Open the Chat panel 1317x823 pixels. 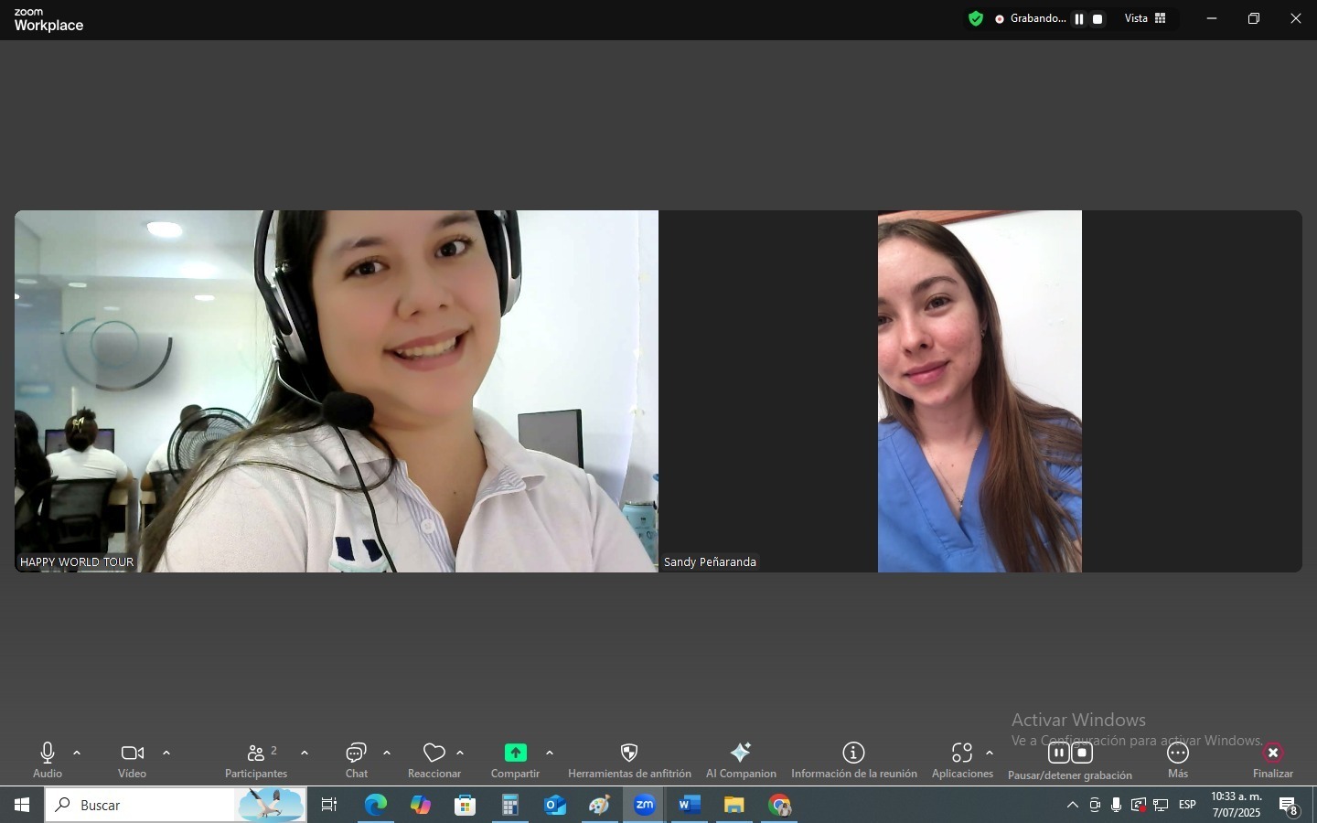pyautogui.click(x=356, y=758)
